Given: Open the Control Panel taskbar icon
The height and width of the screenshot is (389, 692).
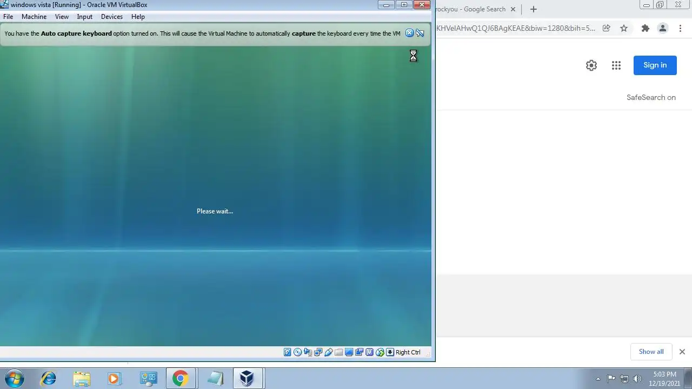Looking at the screenshot, I should pyautogui.click(x=148, y=378).
